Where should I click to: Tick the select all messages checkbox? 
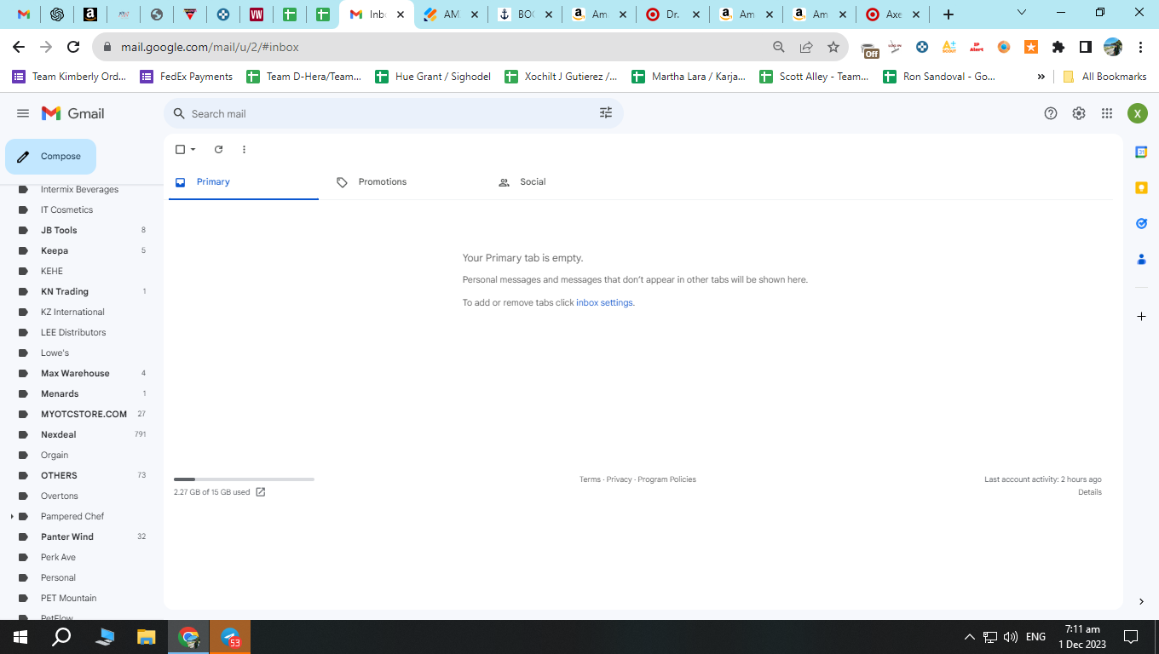pyautogui.click(x=180, y=149)
